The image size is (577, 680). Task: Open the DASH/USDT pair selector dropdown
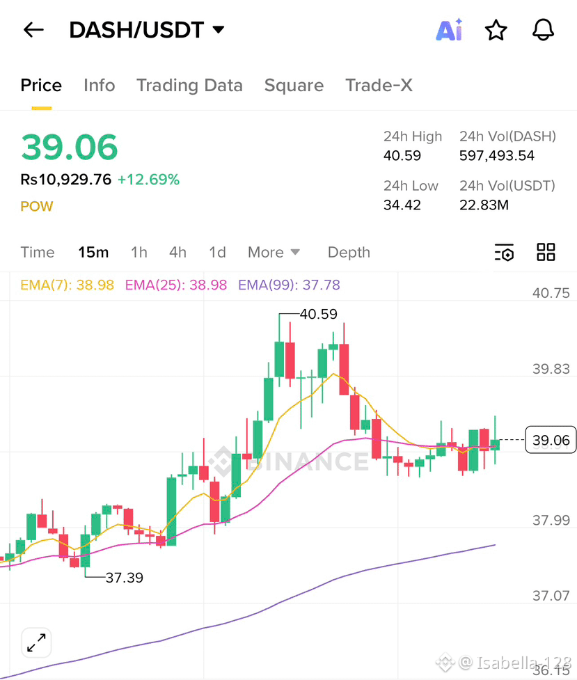tap(147, 30)
